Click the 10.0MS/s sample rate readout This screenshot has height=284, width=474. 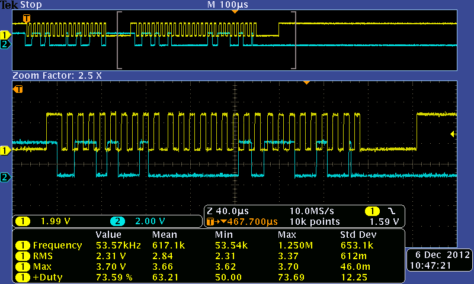click(312, 211)
